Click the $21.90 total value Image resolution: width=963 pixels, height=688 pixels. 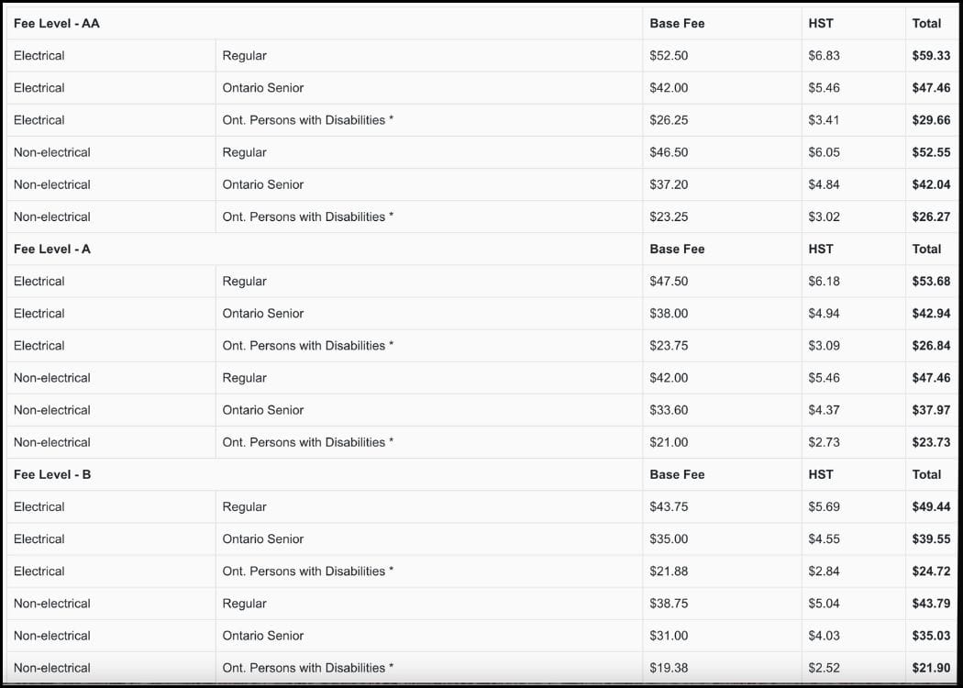click(x=931, y=668)
